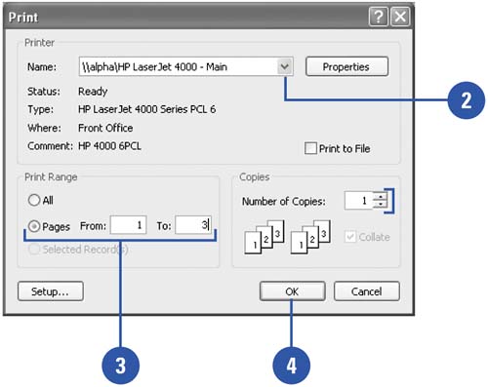Click the Setup... button
Viewport: 488px width, 387px height.
[51, 291]
